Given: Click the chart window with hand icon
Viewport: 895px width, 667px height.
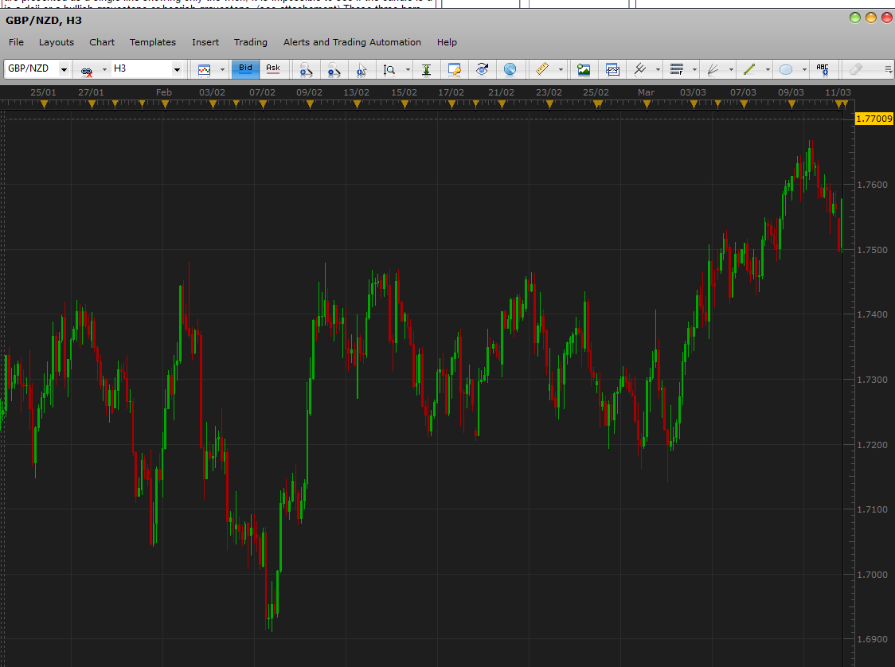Looking at the screenshot, I should coord(455,69).
